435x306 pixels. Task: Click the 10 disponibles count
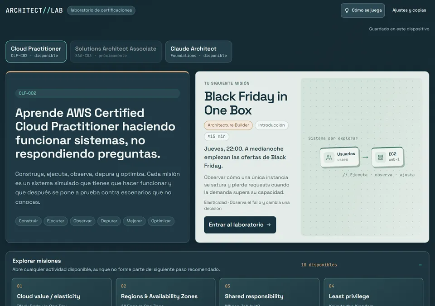tap(319, 265)
